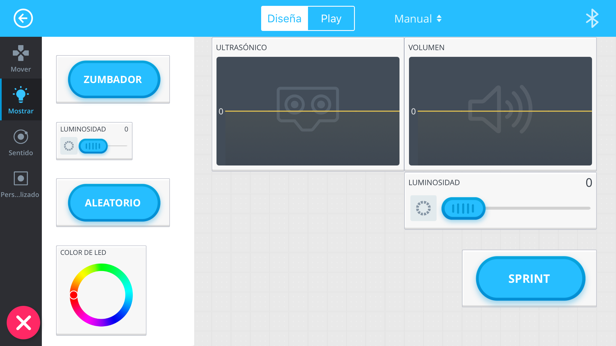Click the red X close button
The height and width of the screenshot is (346, 616).
(x=23, y=323)
